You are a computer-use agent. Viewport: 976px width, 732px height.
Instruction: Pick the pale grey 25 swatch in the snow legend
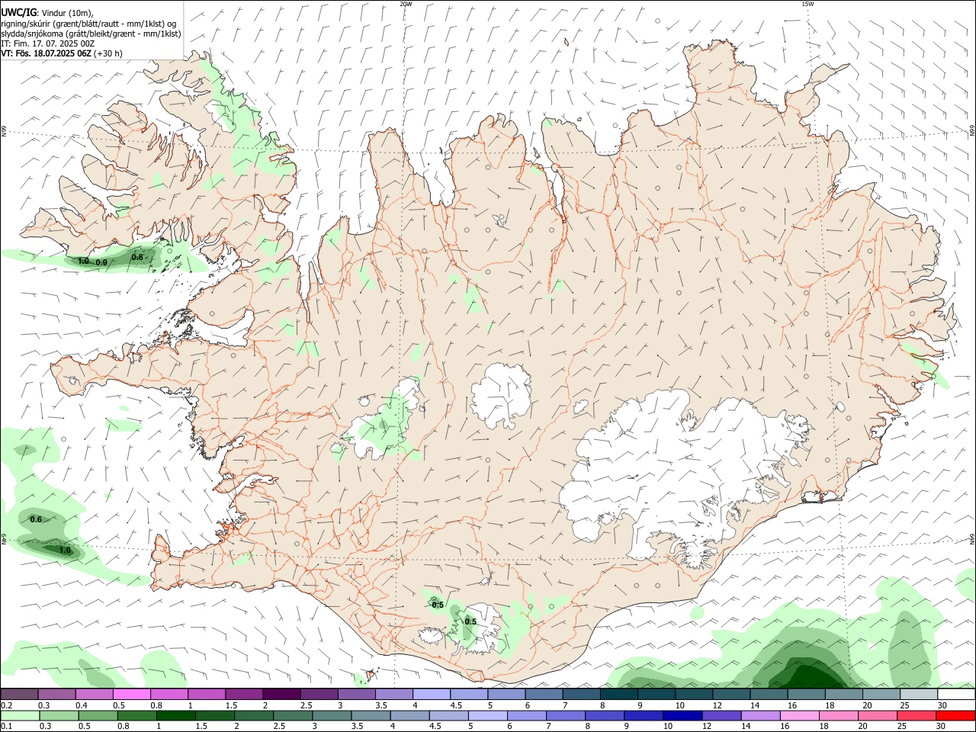point(919,694)
